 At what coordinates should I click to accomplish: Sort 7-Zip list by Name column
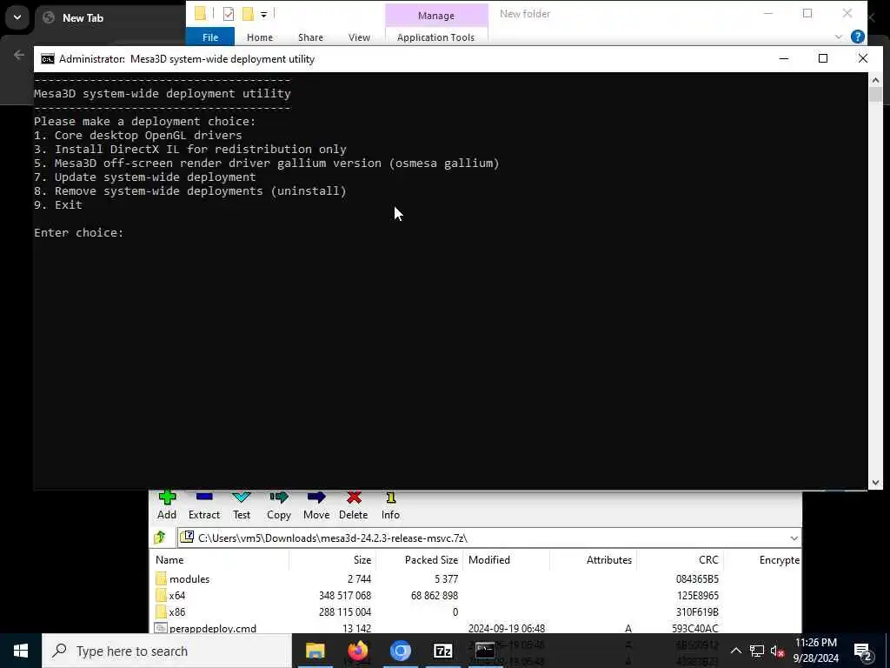click(220, 559)
